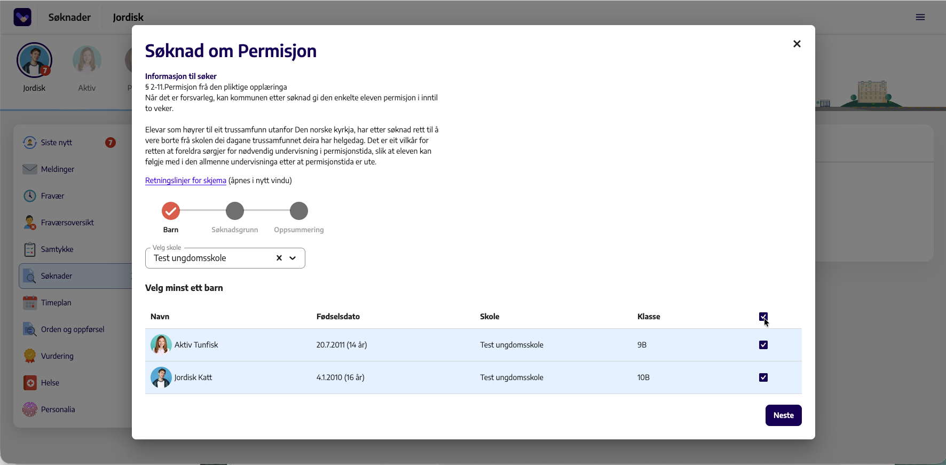
Task: Select the Jordisk profile avatar
Action: point(34,60)
